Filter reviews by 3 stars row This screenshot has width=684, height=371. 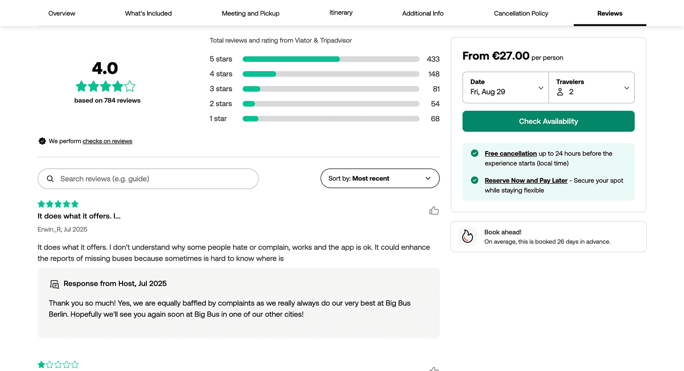pos(324,89)
